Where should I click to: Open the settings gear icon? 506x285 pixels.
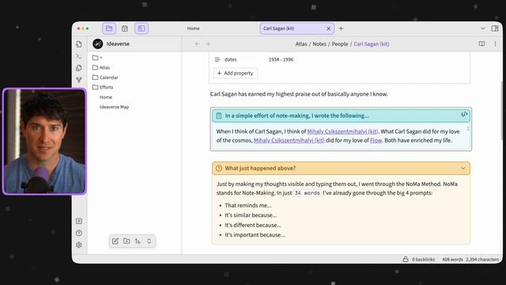click(79, 245)
